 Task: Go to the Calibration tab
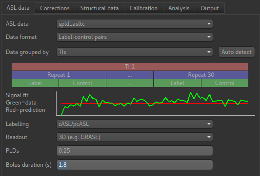click(x=143, y=8)
